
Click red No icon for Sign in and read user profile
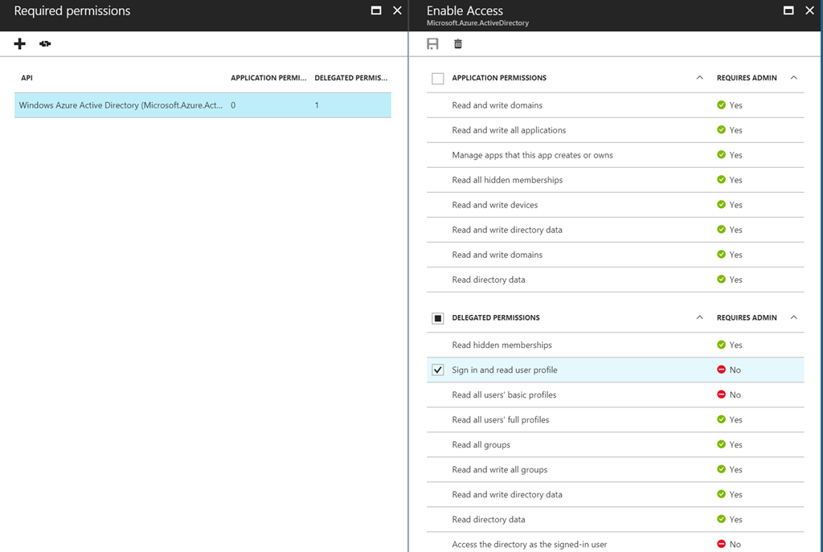pos(721,370)
